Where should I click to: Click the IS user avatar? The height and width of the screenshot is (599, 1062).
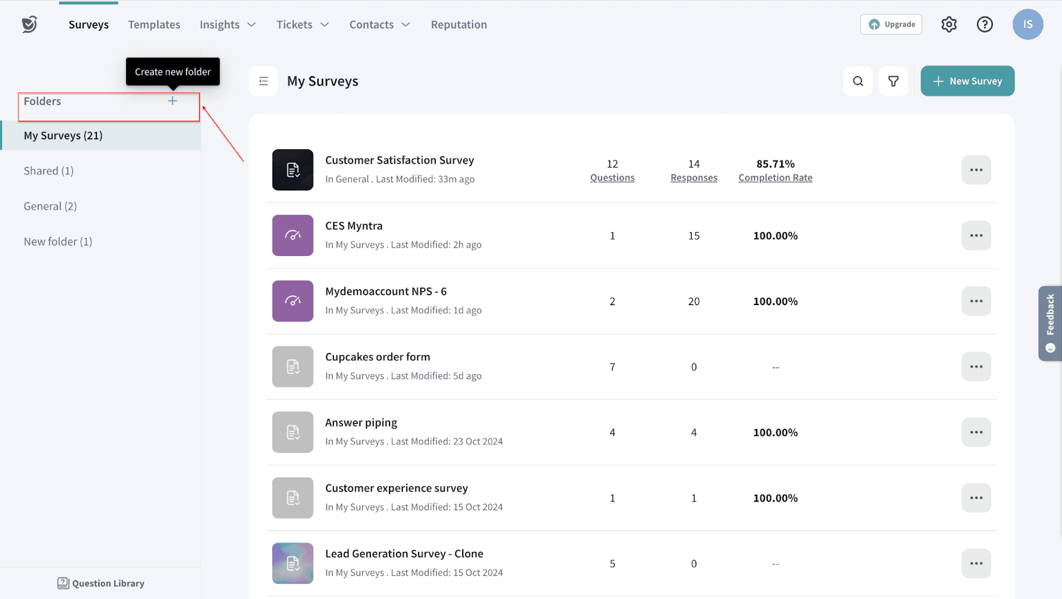point(1027,25)
